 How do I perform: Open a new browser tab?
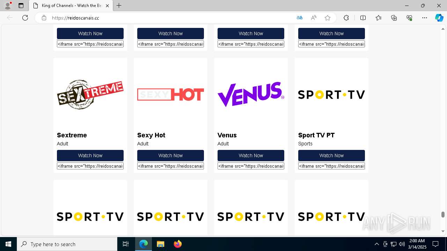(x=119, y=6)
